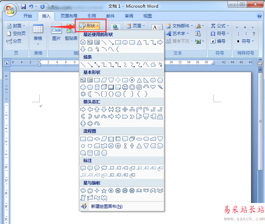Viewport: 265px width, 224px height.
Task: Select cross shape in basic shapes
Action: tap(83, 87)
